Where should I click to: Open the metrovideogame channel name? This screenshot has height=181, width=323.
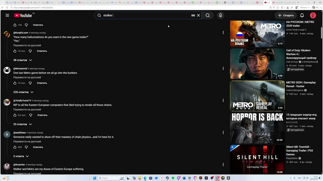295,90
